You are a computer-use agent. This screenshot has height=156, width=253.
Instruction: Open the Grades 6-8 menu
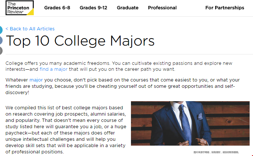pyautogui.click(x=57, y=8)
